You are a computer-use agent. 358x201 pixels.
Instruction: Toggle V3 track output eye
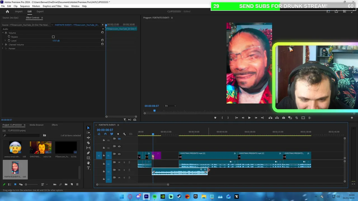click(x=119, y=139)
